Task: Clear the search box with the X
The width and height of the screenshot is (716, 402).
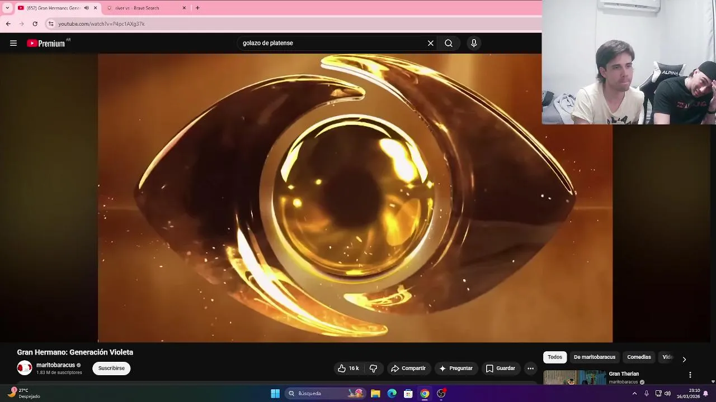Action: [431, 43]
